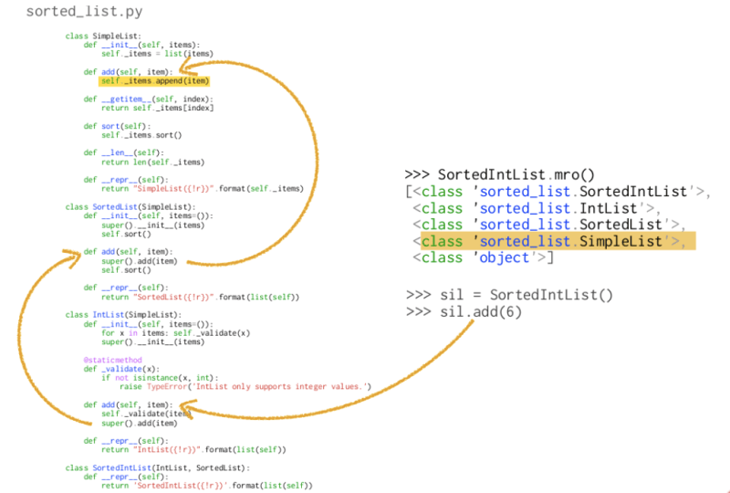Click 'return self._items[index]' line
The height and width of the screenshot is (493, 730).
pyautogui.click(x=157, y=108)
